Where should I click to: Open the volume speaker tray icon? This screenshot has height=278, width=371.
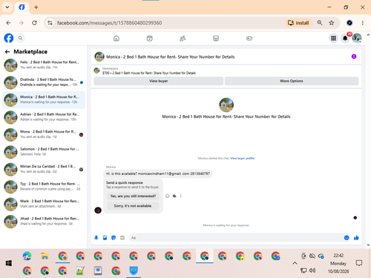tap(312, 271)
